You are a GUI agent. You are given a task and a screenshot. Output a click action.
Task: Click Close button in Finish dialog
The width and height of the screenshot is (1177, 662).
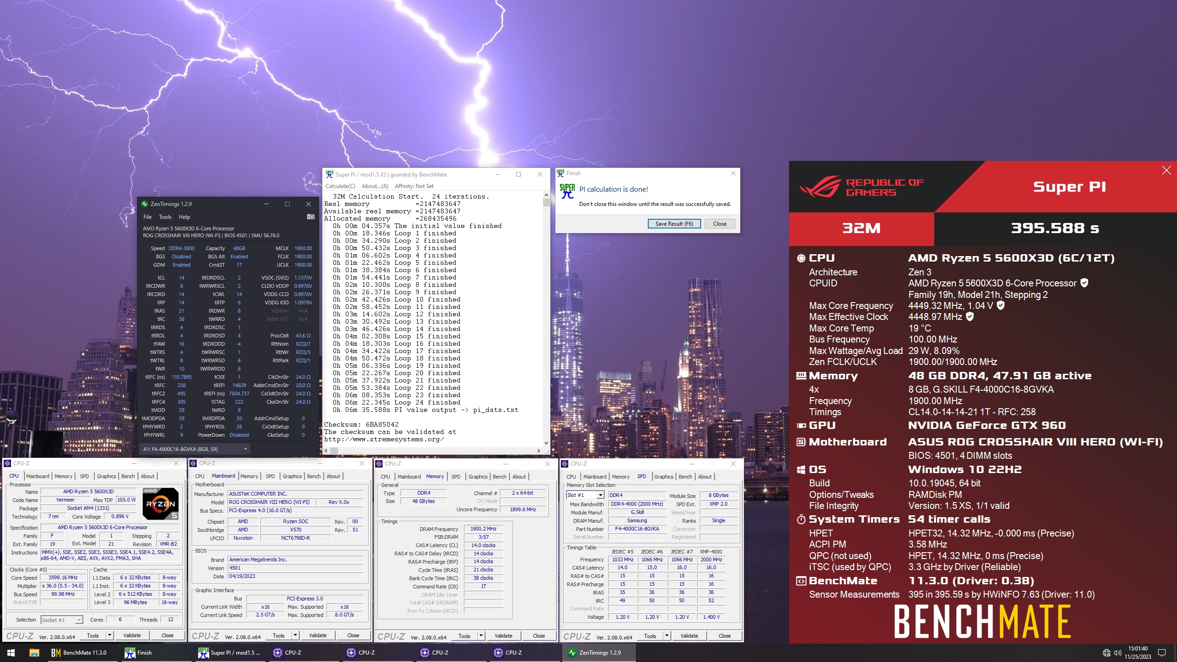pos(720,223)
